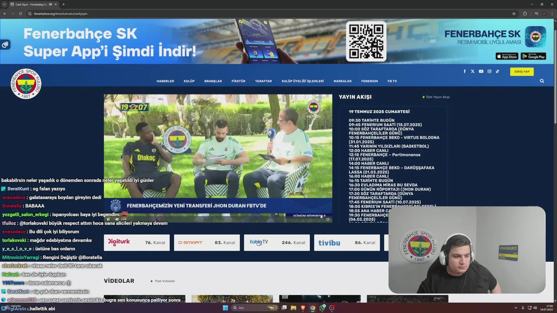Open the FENERIUM menu
Image resolution: width=557 pixels, height=313 pixels.
coord(369,81)
